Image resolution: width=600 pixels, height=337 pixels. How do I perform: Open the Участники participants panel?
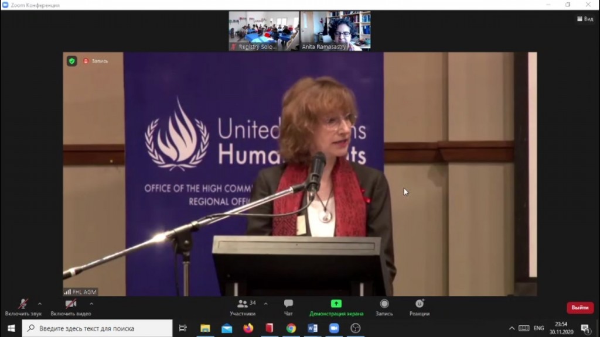pos(243,308)
